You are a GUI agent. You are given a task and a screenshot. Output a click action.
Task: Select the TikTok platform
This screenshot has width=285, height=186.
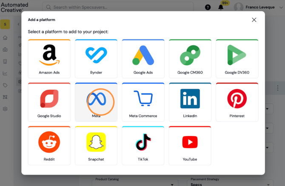click(x=143, y=146)
